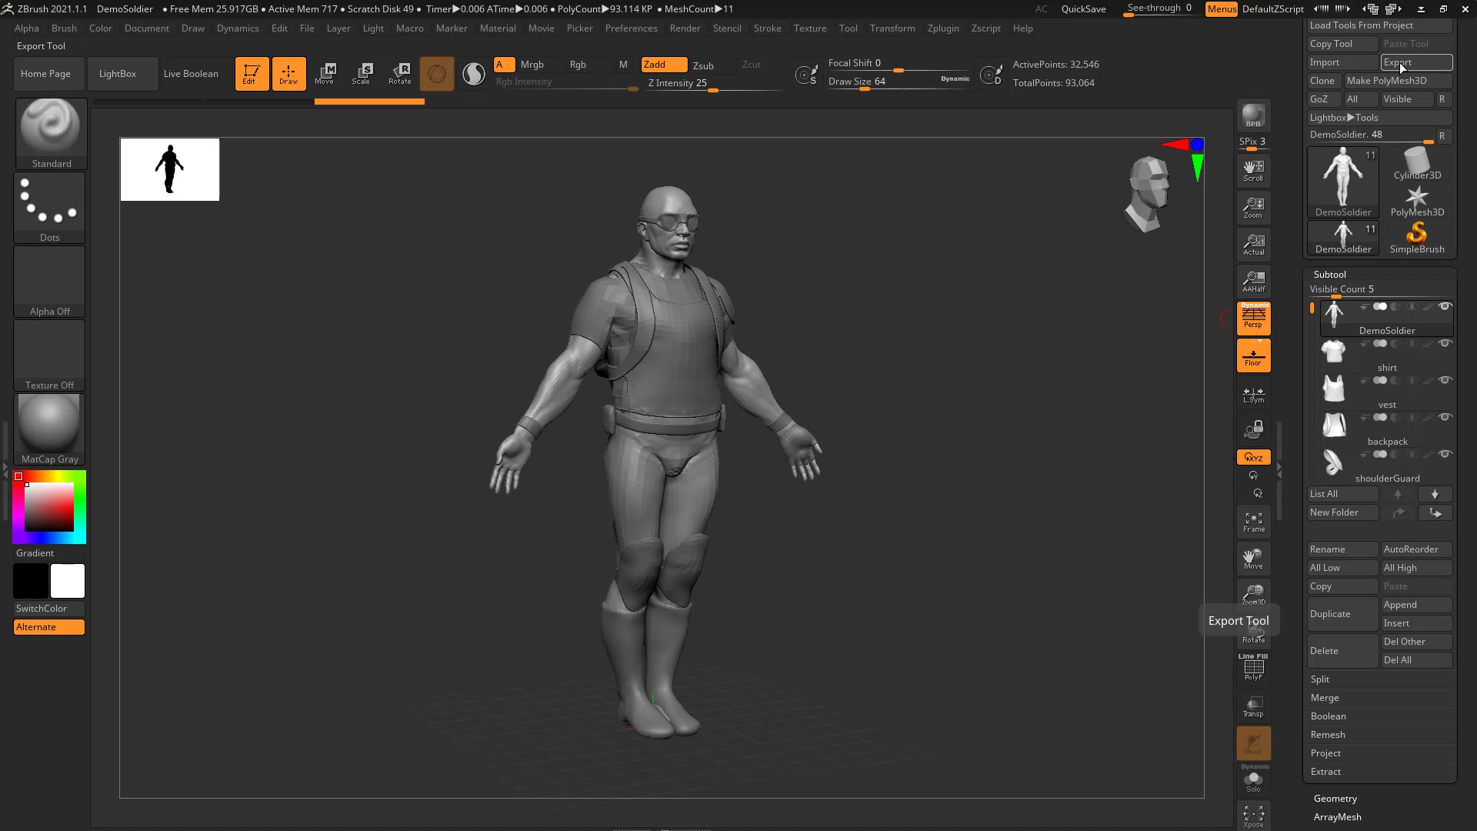Click the Duplicate subtool button
The image size is (1477, 831).
(x=1342, y=614)
